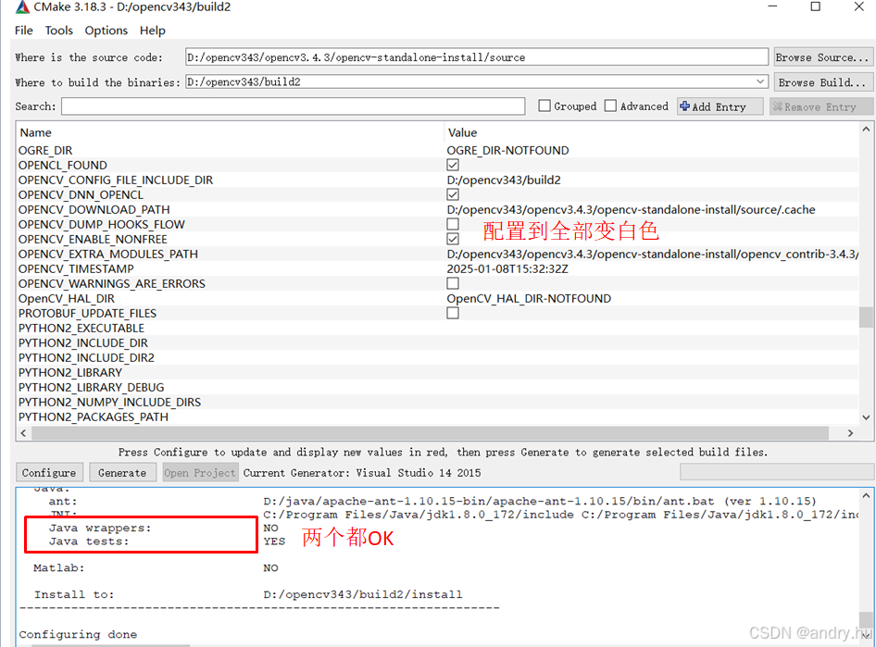Open the File menu
This screenshot has width=876, height=647.
[23, 30]
